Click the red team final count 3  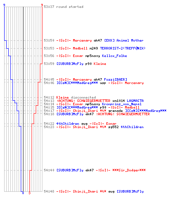pos(30,193)
